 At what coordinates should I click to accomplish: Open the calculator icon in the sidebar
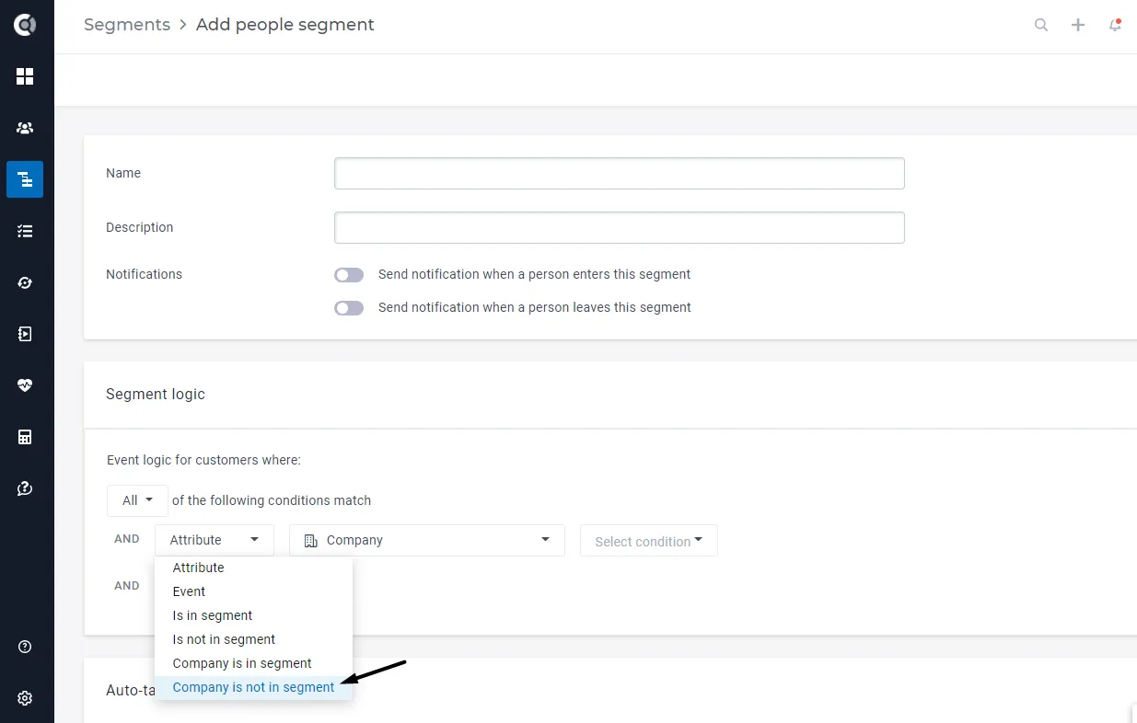click(25, 437)
